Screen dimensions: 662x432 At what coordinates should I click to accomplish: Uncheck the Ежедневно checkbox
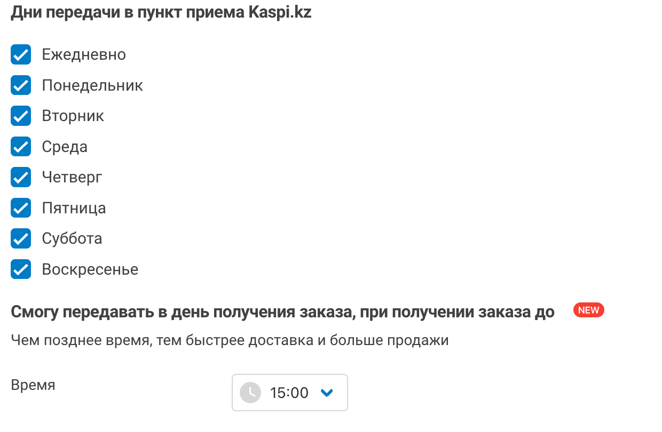[x=21, y=54]
